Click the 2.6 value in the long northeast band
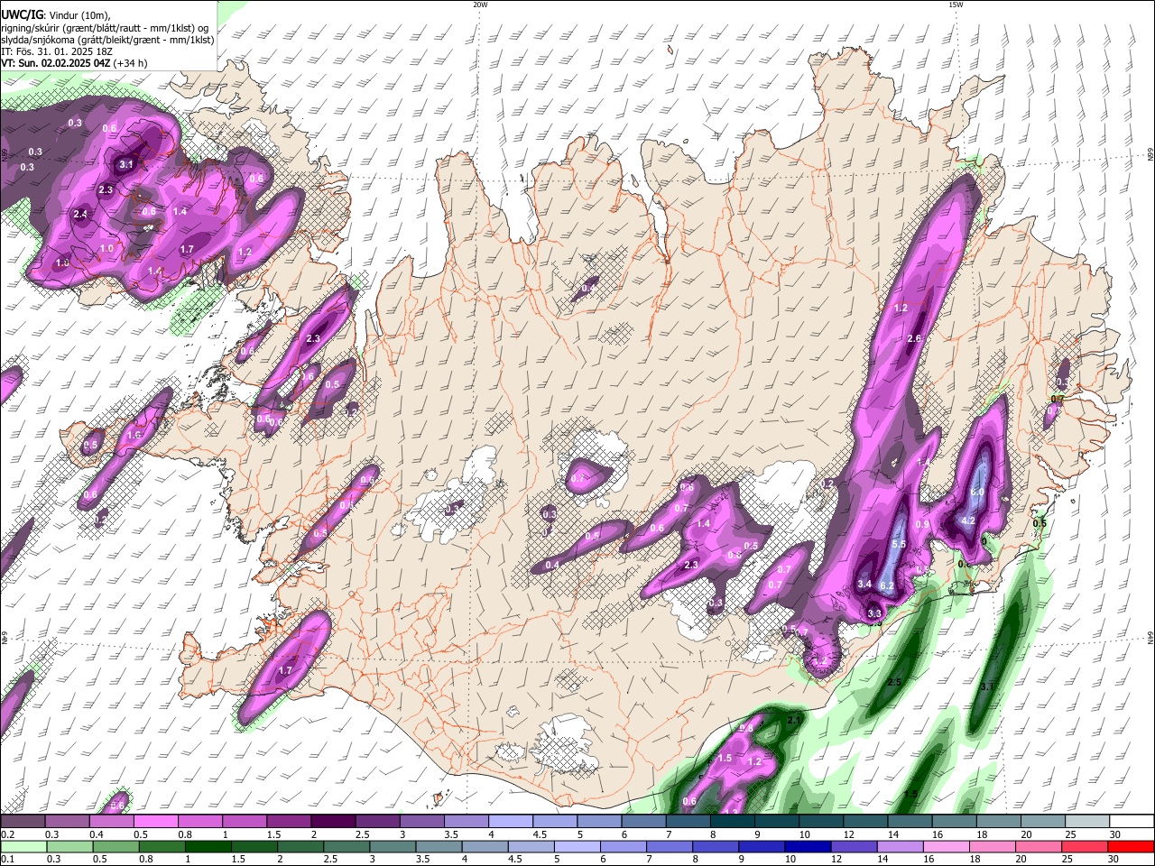This screenshot has width=1155, height=866. (x=913, y=338)
